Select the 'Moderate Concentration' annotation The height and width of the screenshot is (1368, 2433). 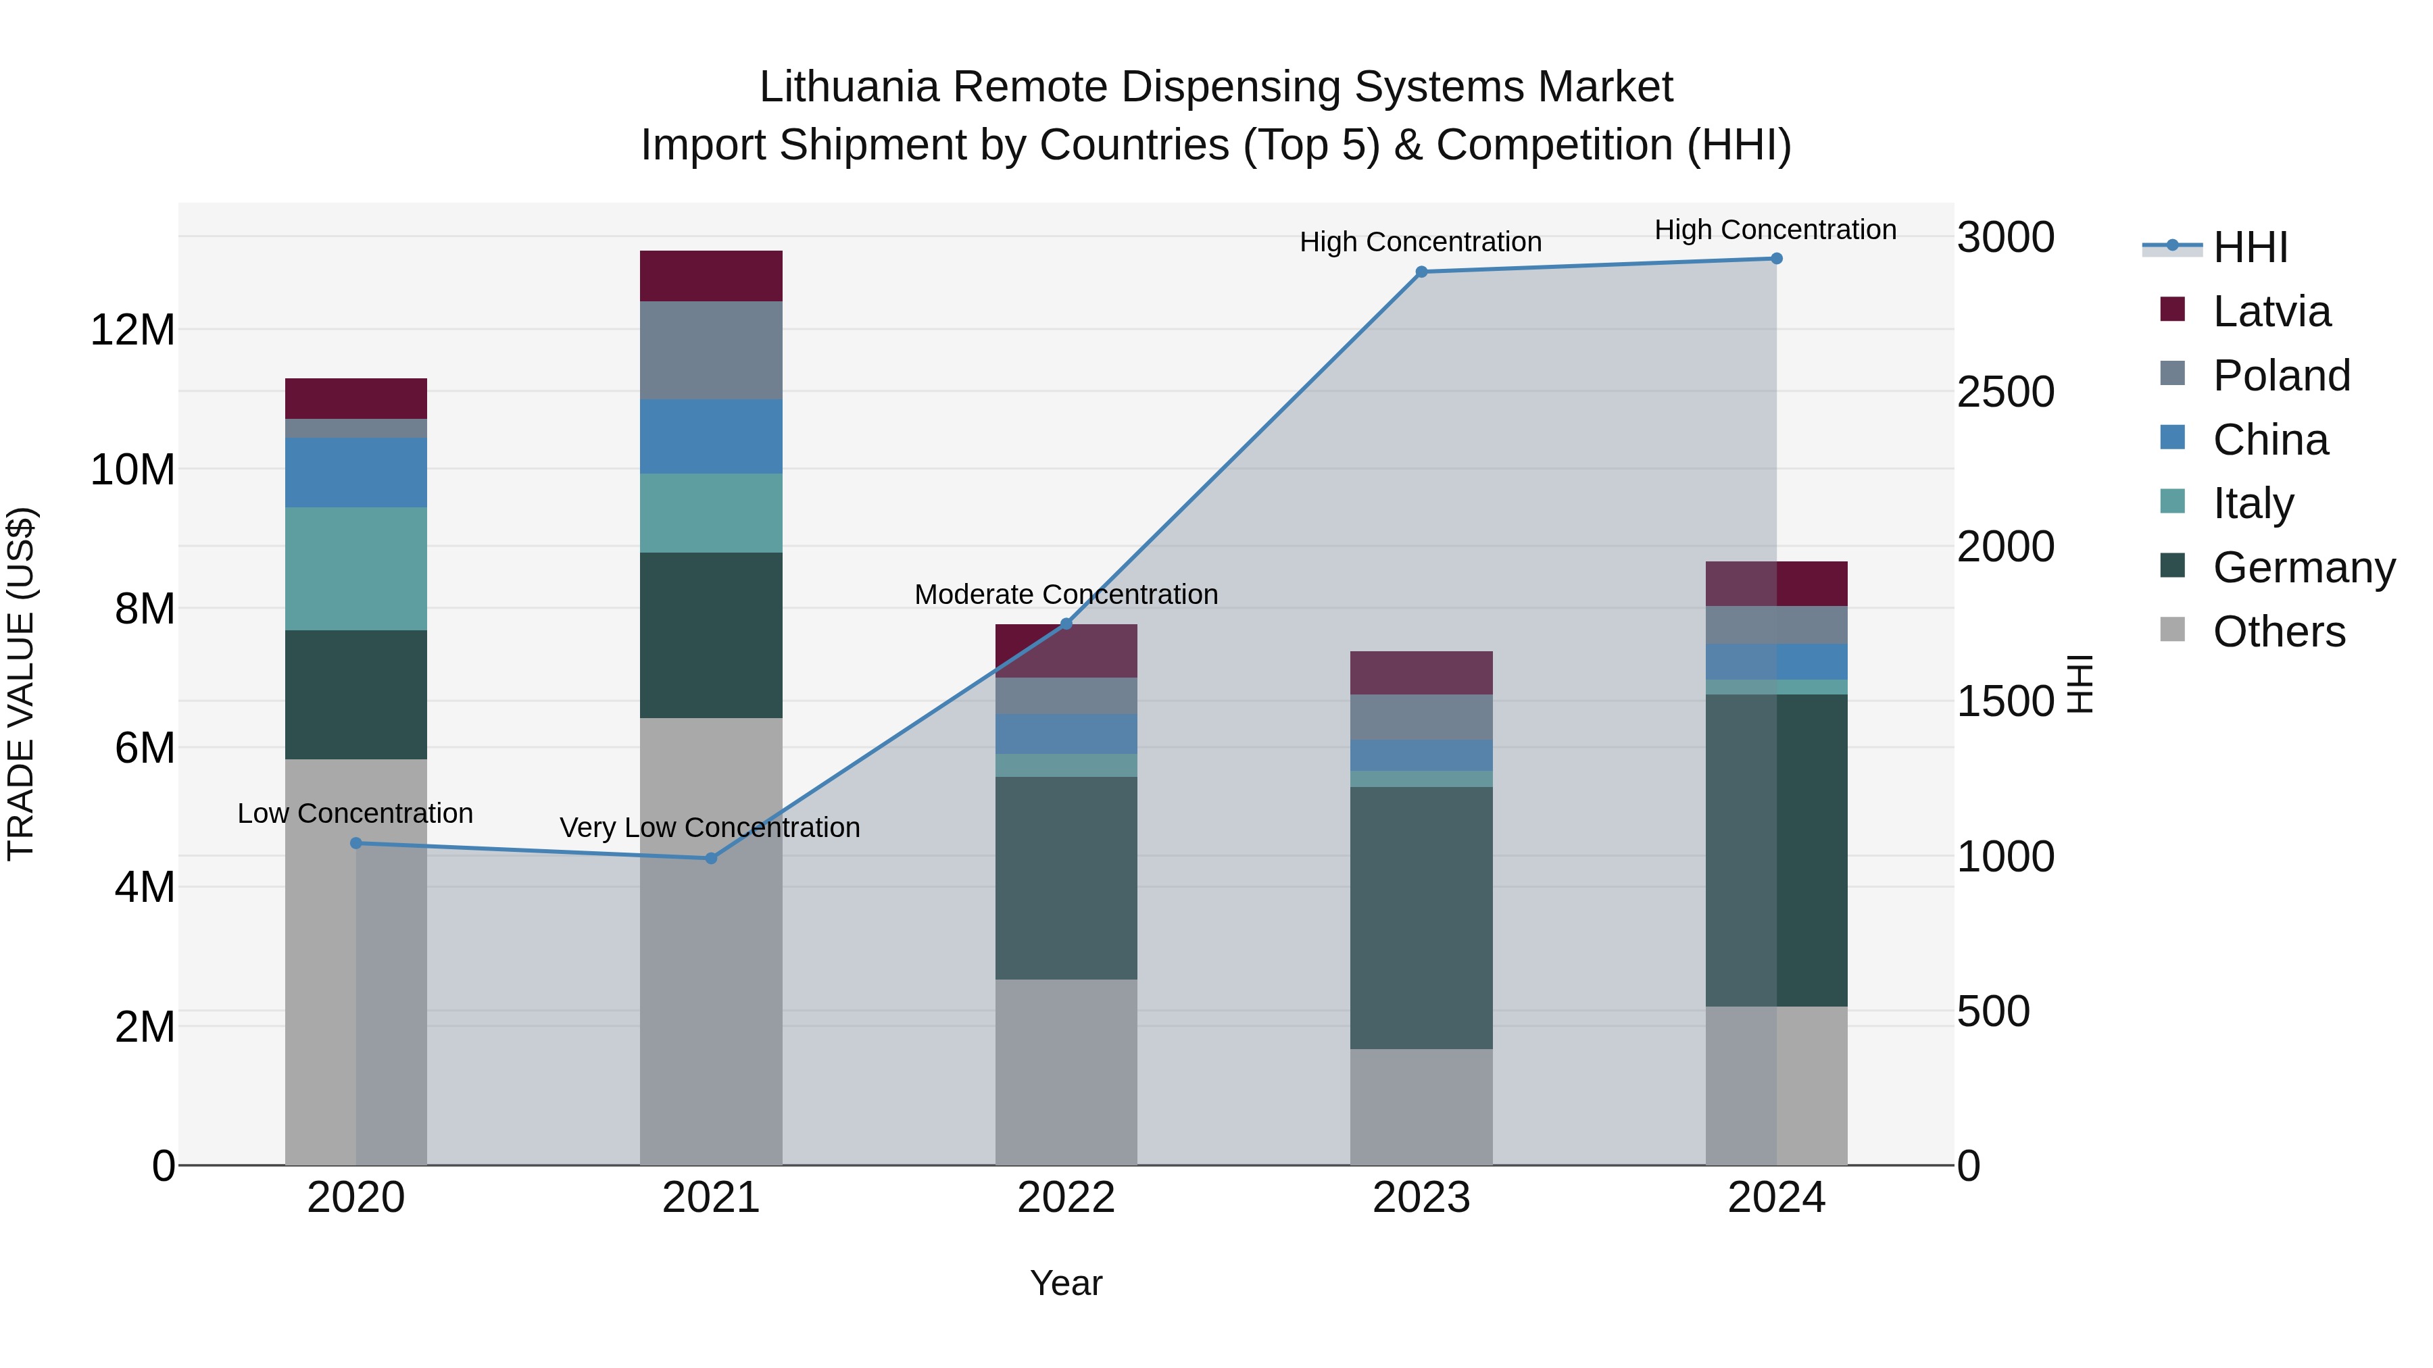click(1066, 594)
